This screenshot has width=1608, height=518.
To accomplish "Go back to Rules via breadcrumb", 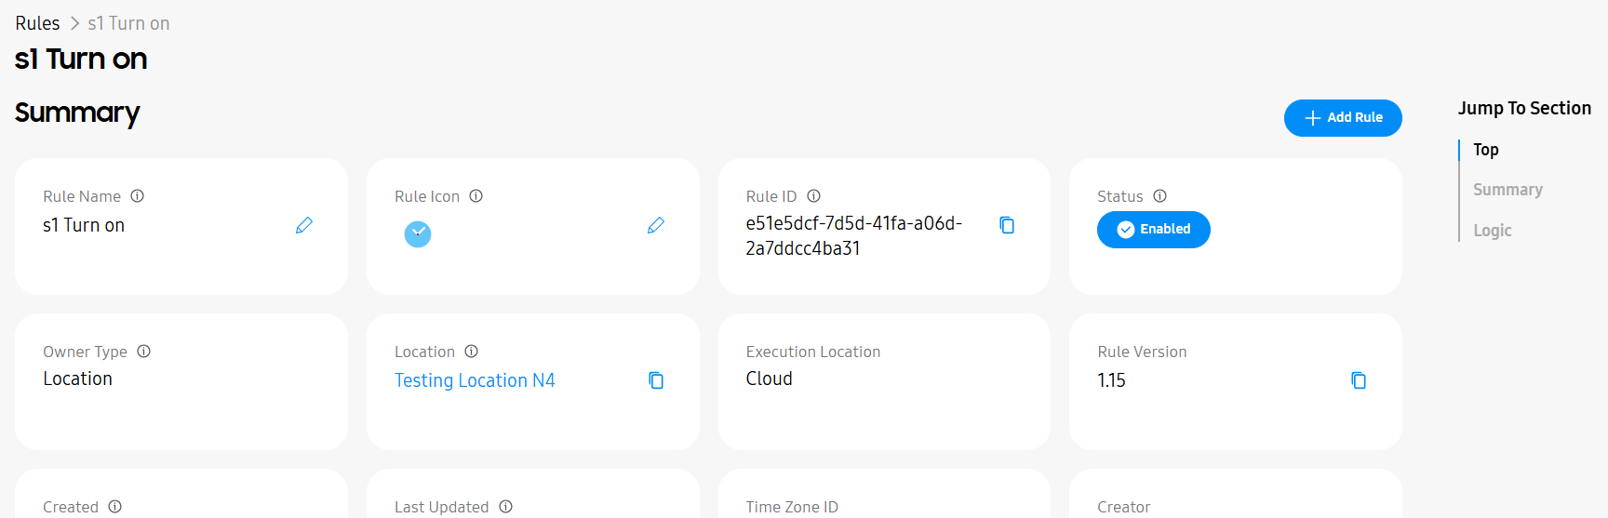I will point(37,23).
